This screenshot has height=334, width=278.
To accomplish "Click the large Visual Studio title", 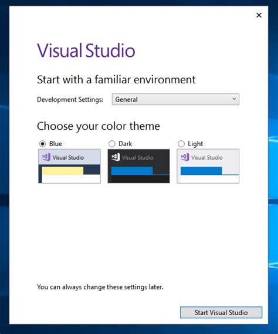I will coord(86,50).
